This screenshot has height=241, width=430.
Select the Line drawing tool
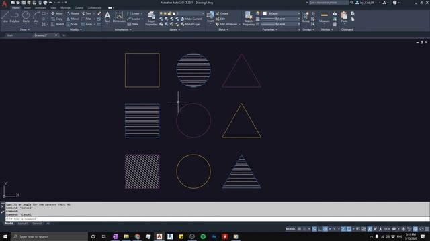point(5,17)
